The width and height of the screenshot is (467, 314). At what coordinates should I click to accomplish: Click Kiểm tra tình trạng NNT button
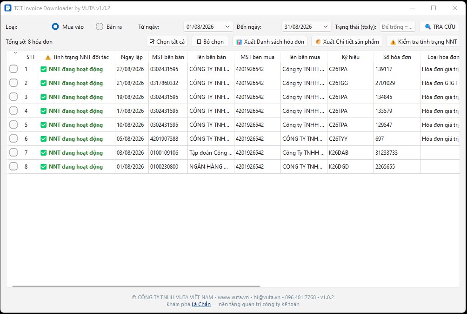(423, 42)
